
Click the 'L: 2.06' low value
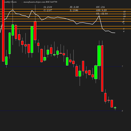pos(74,10)
